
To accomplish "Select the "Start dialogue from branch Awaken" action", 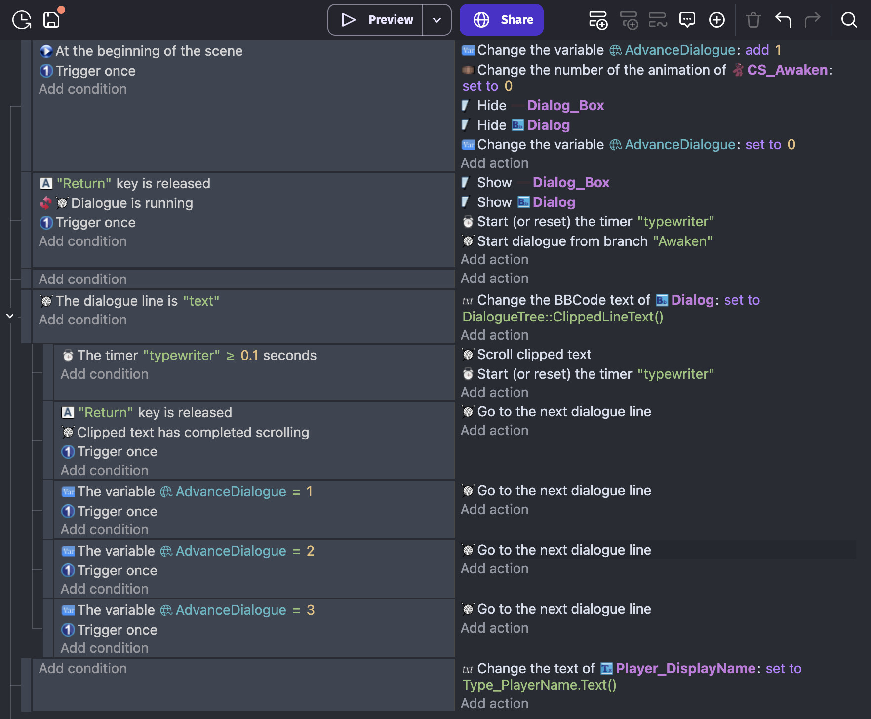I will (594, 241).
